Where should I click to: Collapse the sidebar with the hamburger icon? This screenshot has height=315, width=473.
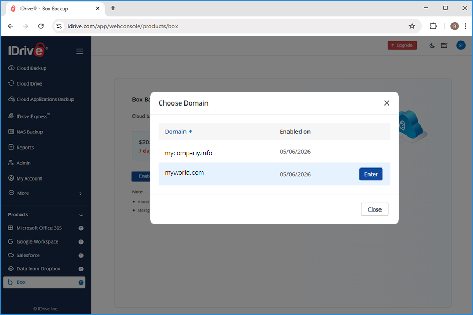pos(80,51)
